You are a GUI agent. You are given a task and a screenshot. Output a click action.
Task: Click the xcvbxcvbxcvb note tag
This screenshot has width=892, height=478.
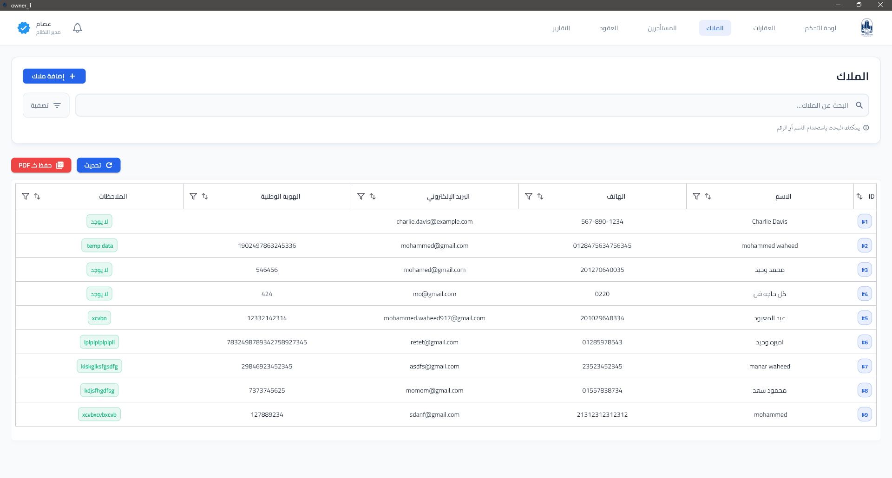point(99,414)
